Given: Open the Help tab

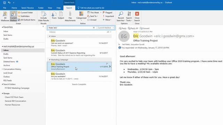Looking at the screenshot, I should point(59,8).
